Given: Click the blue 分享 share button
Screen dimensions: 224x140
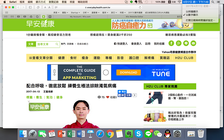Looking at the screenshot, I should coord(128,95).
